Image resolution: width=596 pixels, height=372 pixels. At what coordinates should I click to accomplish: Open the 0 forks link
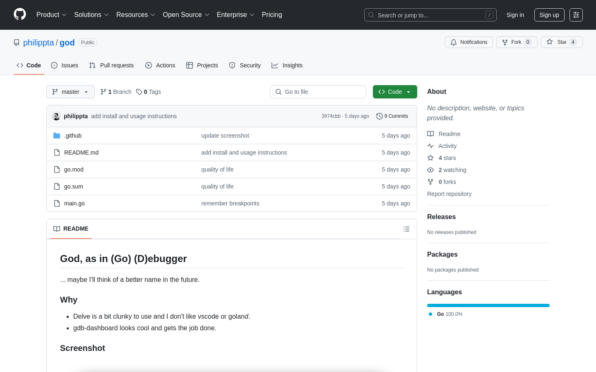tap(442, 182)
